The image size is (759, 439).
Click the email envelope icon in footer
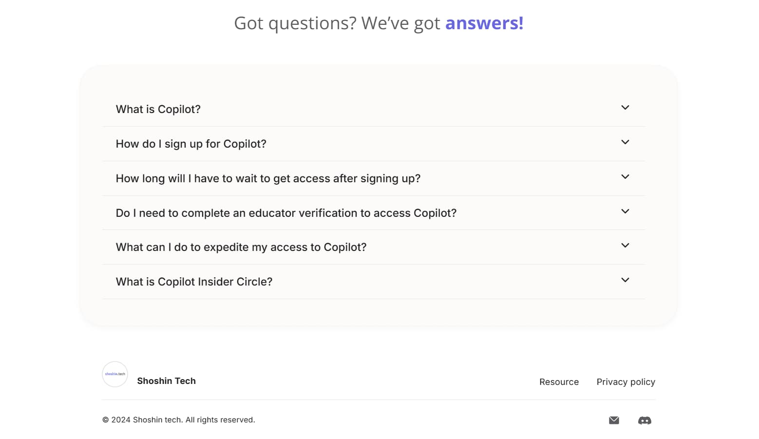tap(614, 420)
